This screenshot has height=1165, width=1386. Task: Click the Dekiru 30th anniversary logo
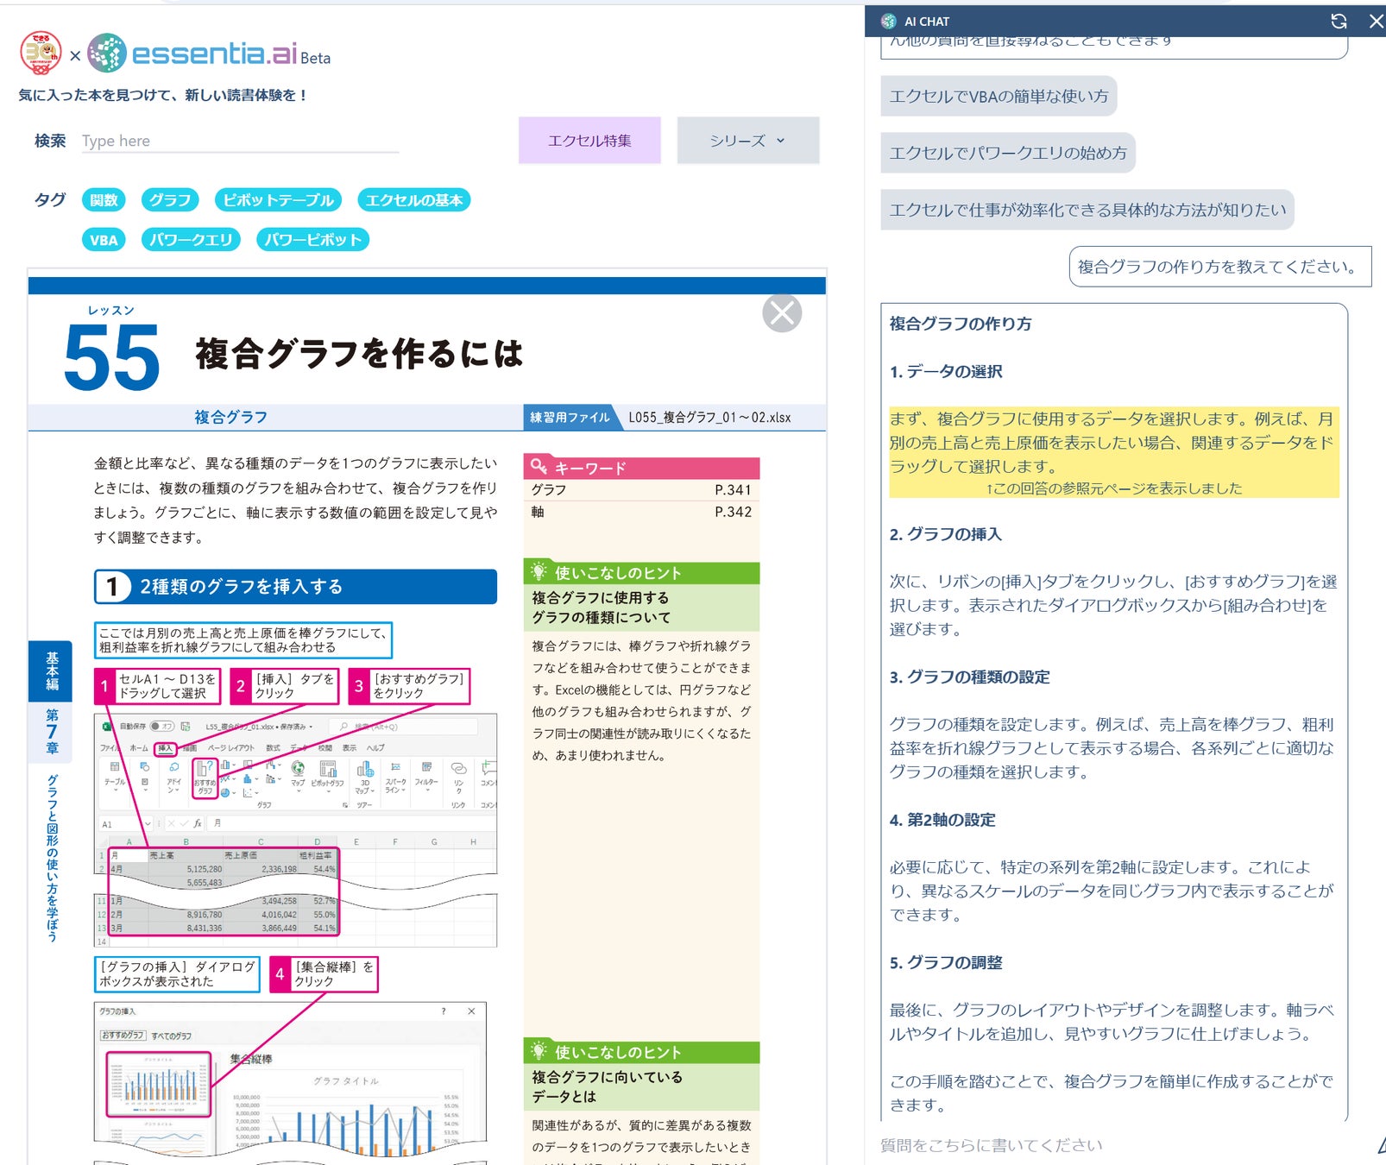[41, 53]
